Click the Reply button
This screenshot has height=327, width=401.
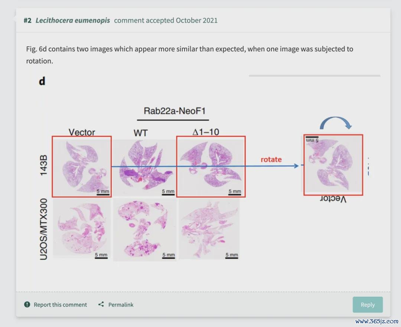click(368, 304)
